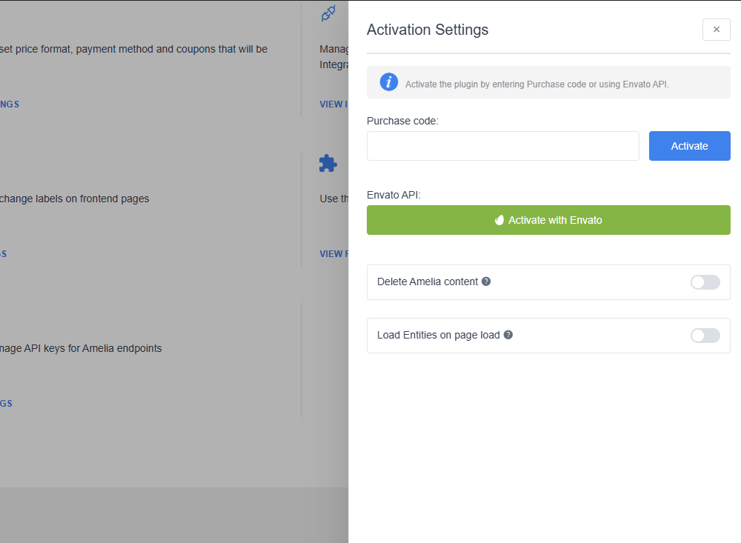Activate with Envato using the green button

coord(548,220)
